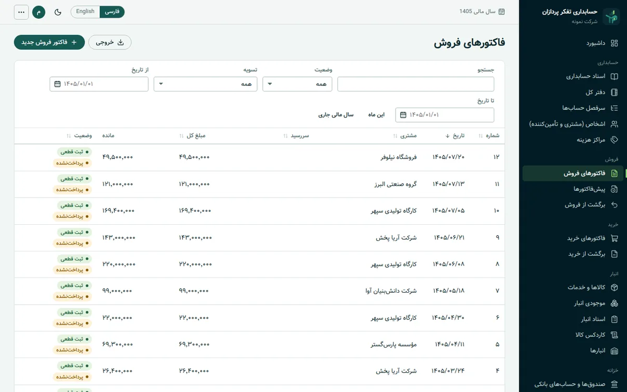Image resolution: width=627 pixels, height=392 pixels.
Task: Click ثبت قطعی badge in the فروشگاه نیلوفر row
Action: 73,152
